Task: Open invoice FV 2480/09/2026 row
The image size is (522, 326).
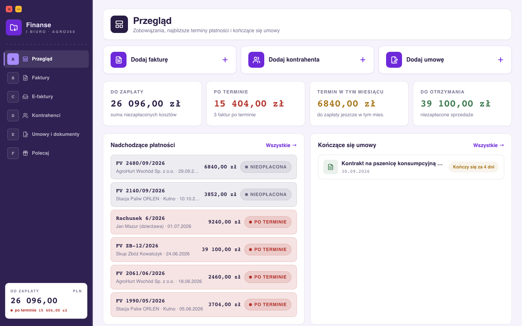Action: click(204, 167)
